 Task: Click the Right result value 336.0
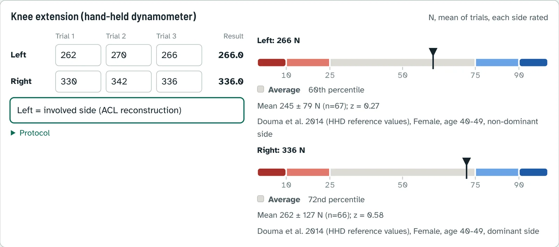pos(231,82)
